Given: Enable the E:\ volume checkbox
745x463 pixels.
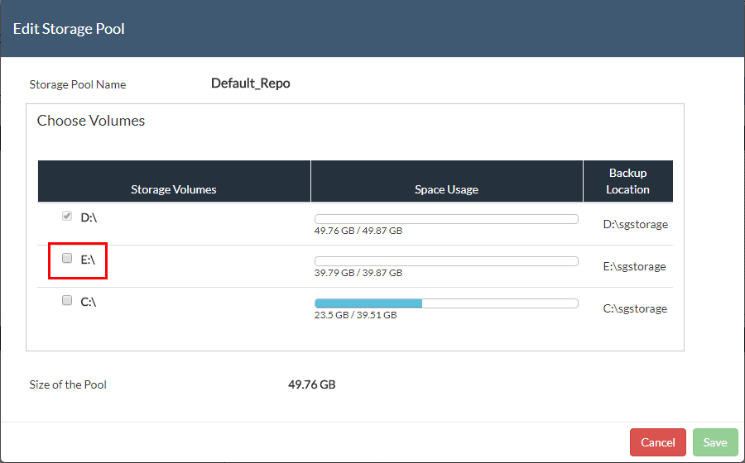Looking at the screenshot, I should pos(67,259).
